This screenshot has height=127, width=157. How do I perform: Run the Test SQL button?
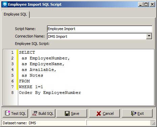tap(15, 113)
